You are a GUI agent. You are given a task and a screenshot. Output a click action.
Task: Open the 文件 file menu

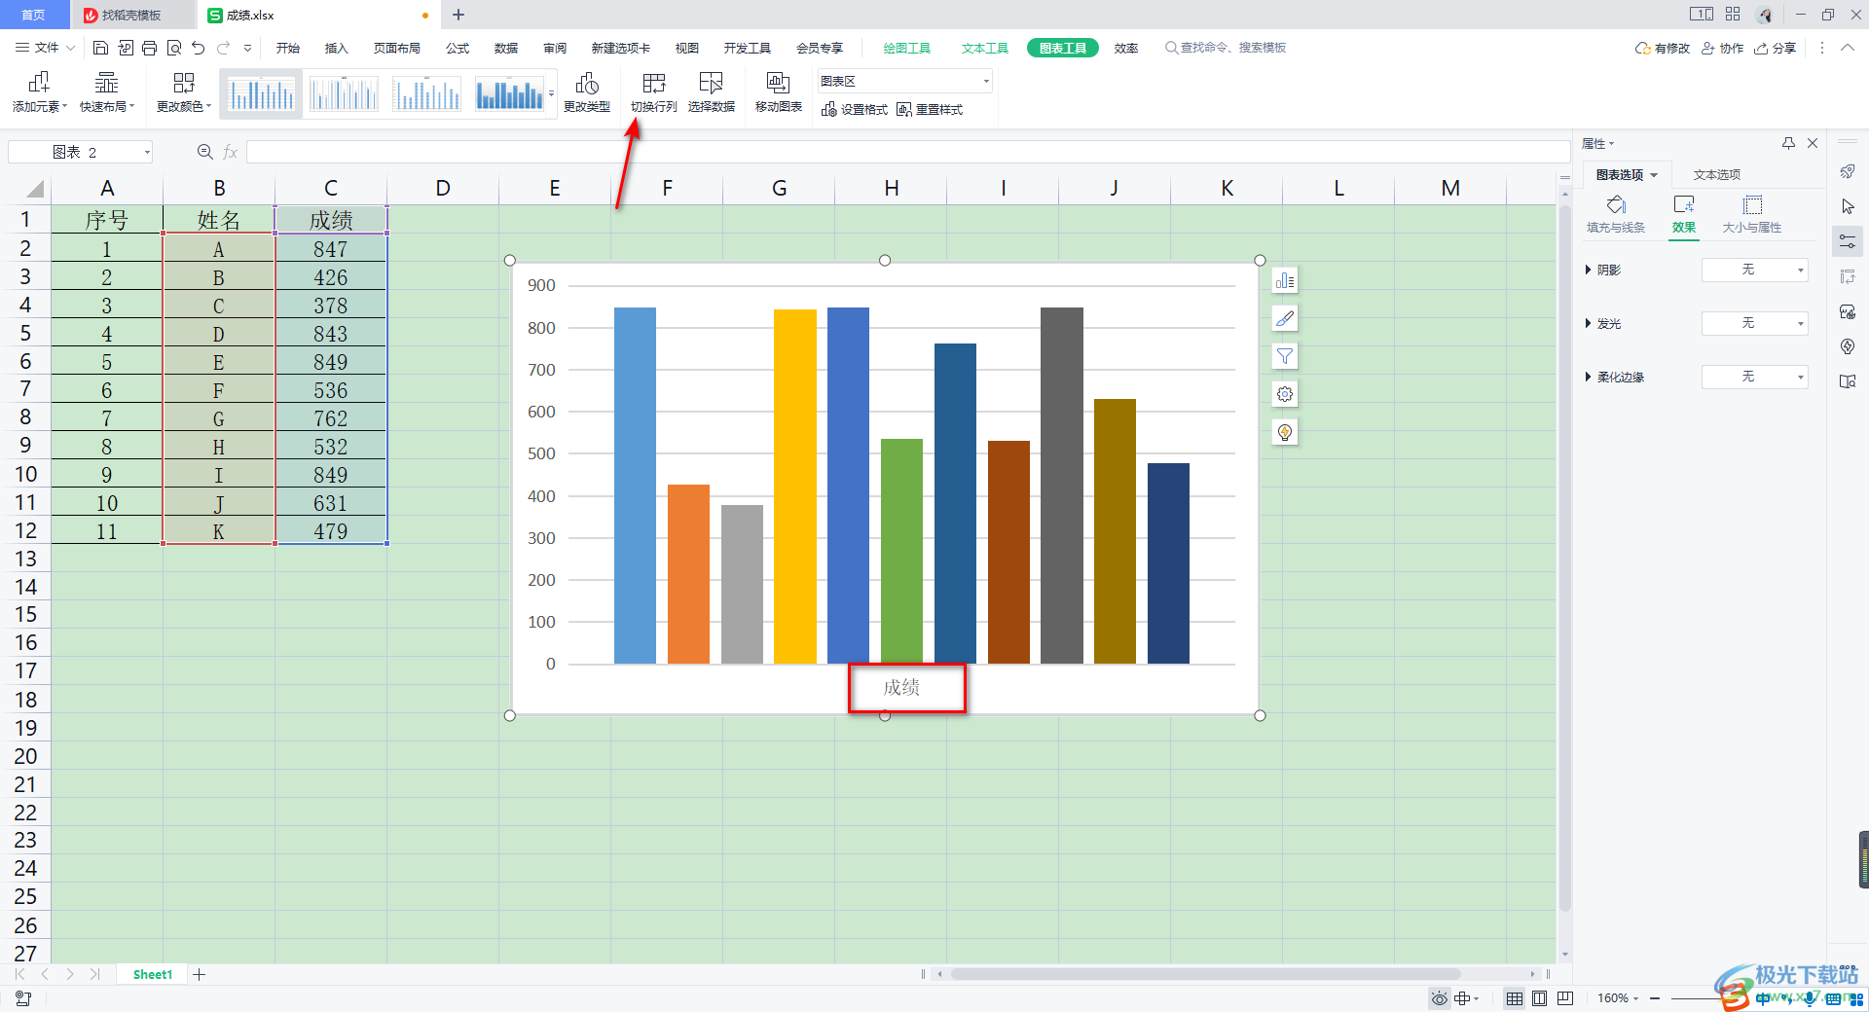pos(46,48)
